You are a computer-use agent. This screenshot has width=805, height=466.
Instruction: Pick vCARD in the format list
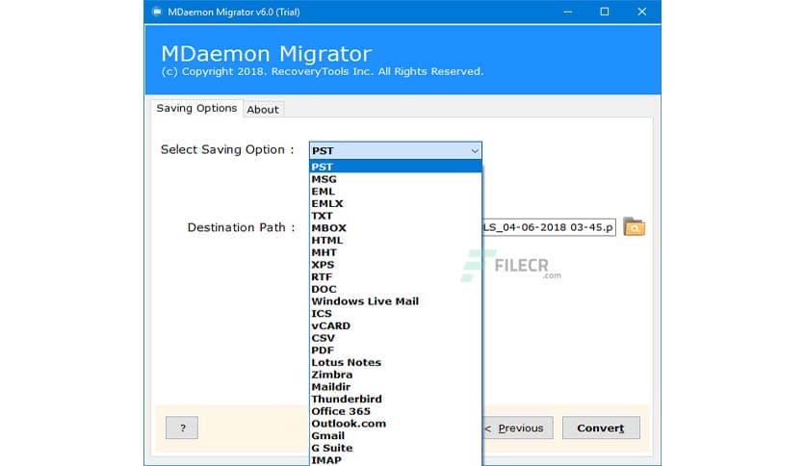[396, 325]
